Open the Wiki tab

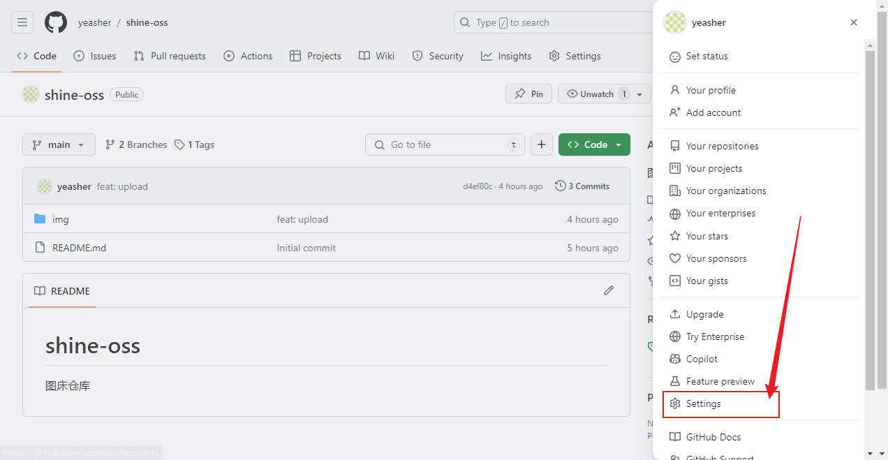pos(377,56)
